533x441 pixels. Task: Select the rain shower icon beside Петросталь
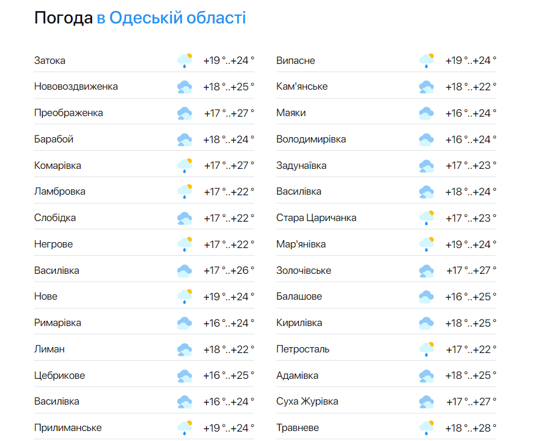(x=426, y=348)
